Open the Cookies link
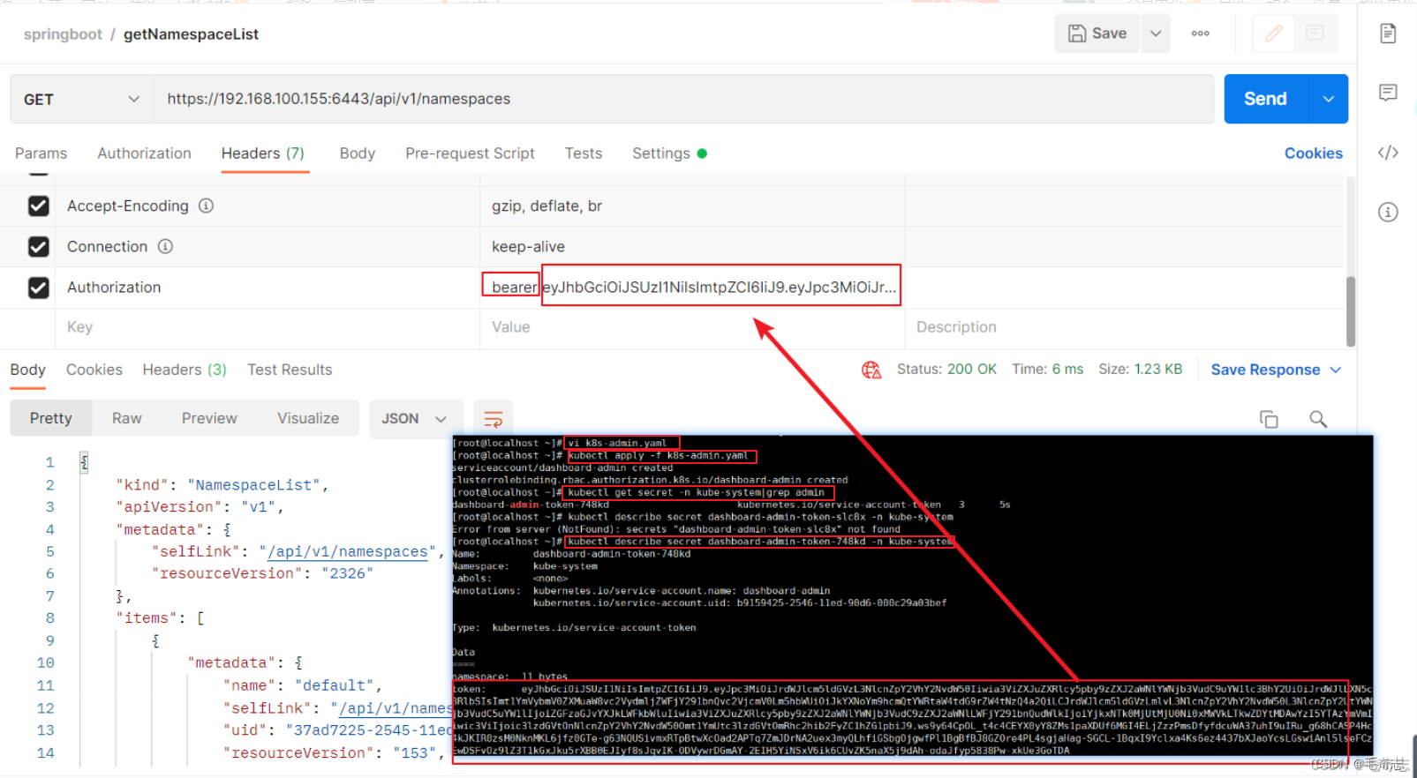 point(1313,153)
